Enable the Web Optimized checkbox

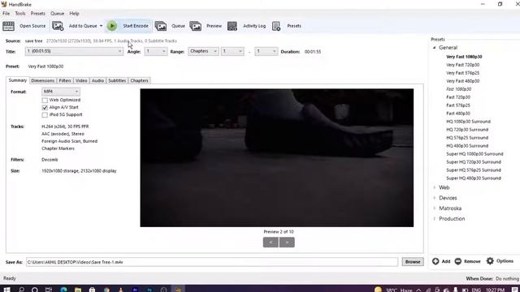coord(45,100)
